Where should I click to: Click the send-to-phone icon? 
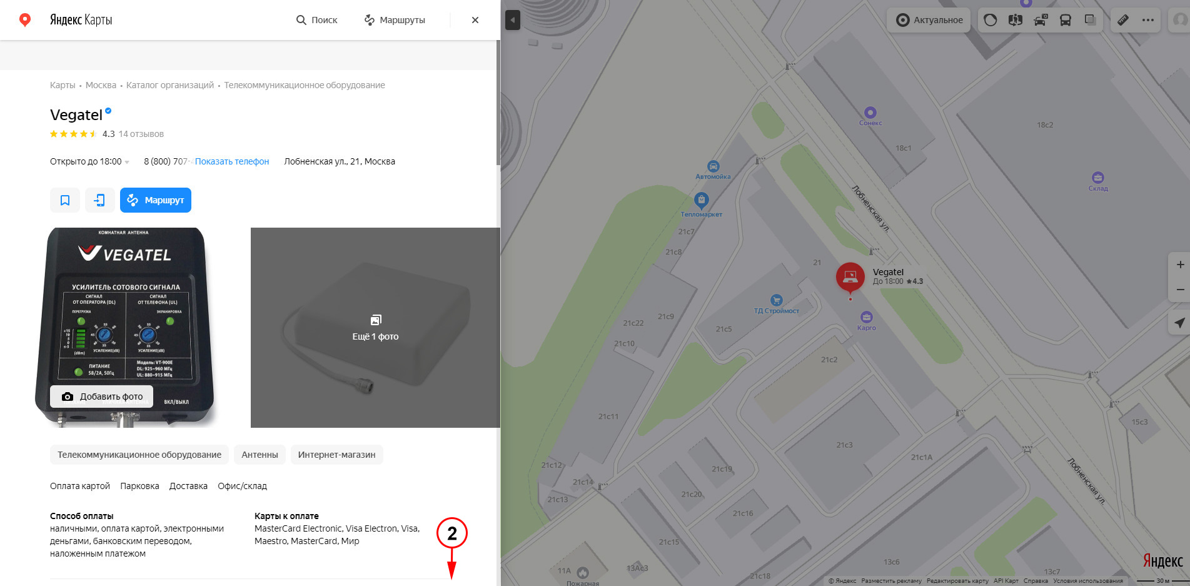click(100, 200)
